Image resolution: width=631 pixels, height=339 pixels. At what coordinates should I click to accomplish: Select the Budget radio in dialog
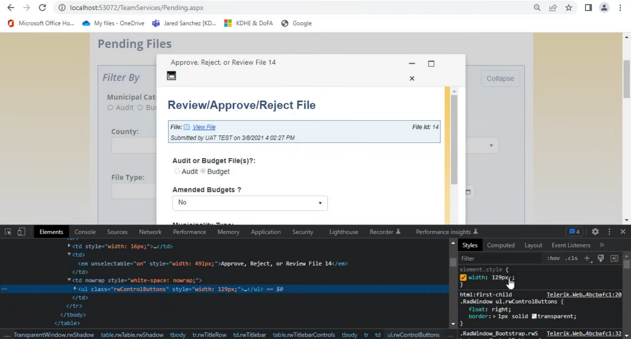[x=203, y=171]
